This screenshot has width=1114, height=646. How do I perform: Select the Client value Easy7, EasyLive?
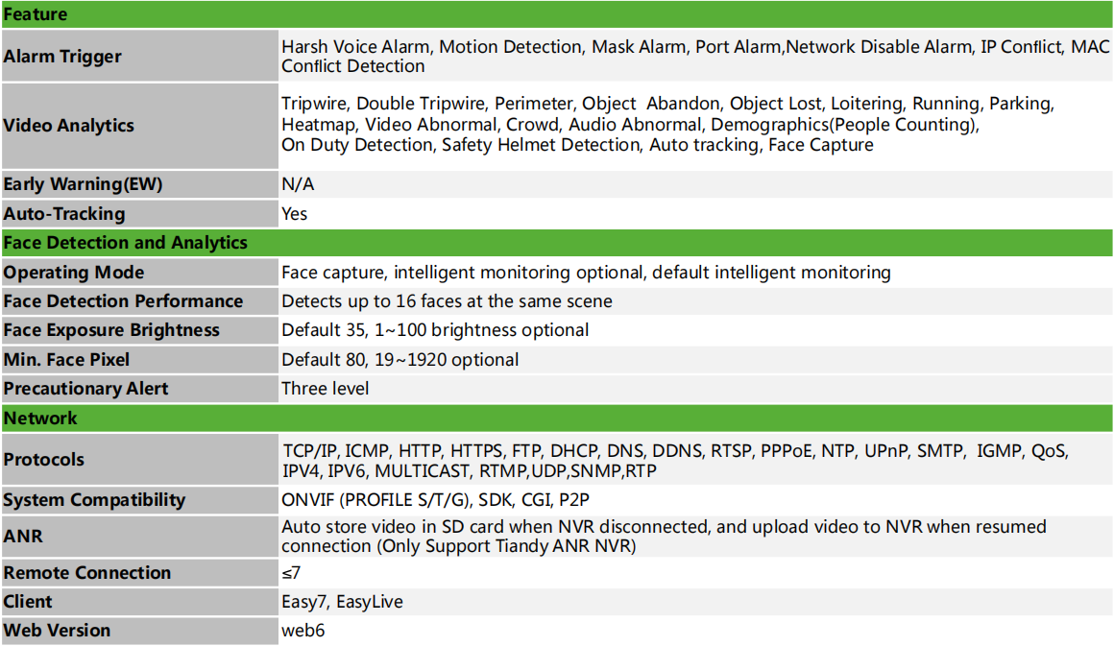tap(342, 602)
